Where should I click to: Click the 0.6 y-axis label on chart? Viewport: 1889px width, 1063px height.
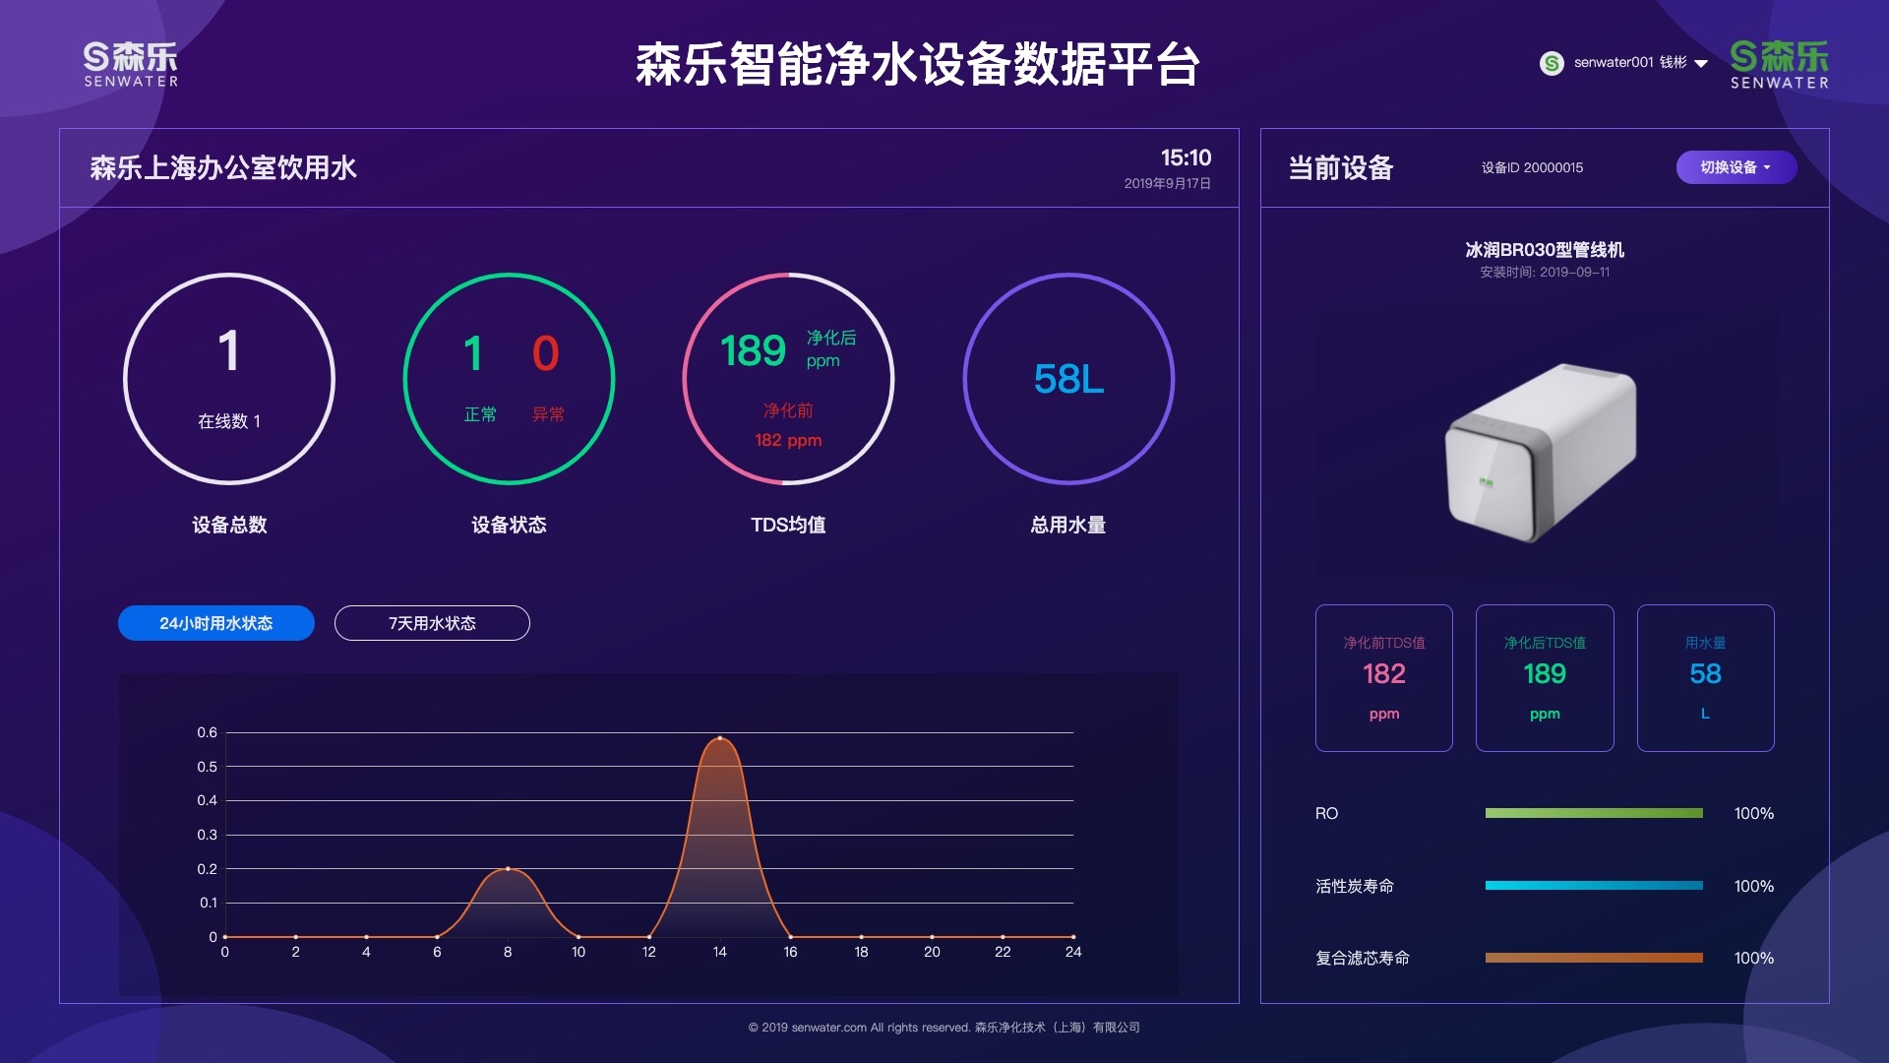pyautogui.click(x=207, y=732)
